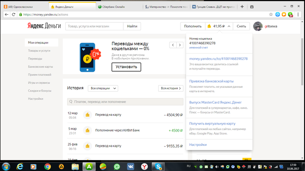Click the bookmark star icon in address bar

[x=271, y=14]
